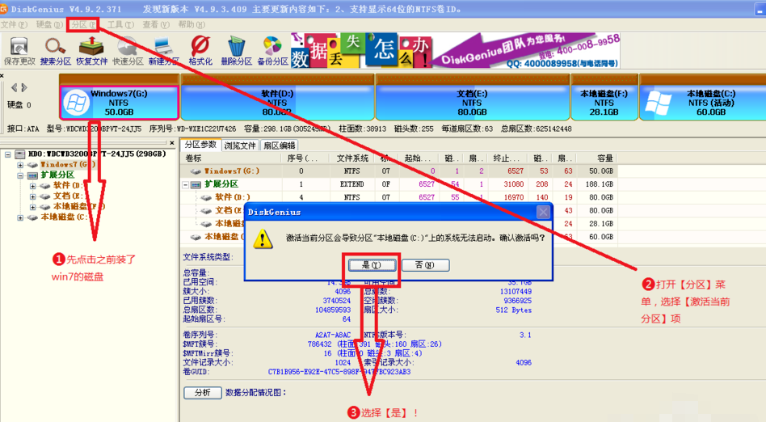The width and height of the screenshot is (766, 422).
Task: Click the drive icon beside 软件 (D:) in the table
Action: click(x=206, y=197)
